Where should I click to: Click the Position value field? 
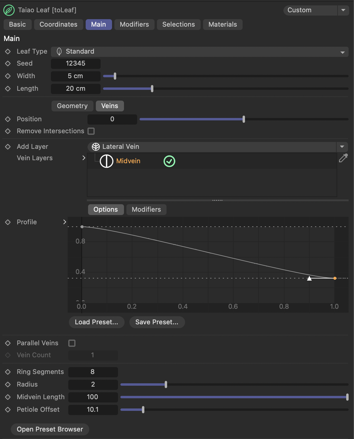[112, 119]
